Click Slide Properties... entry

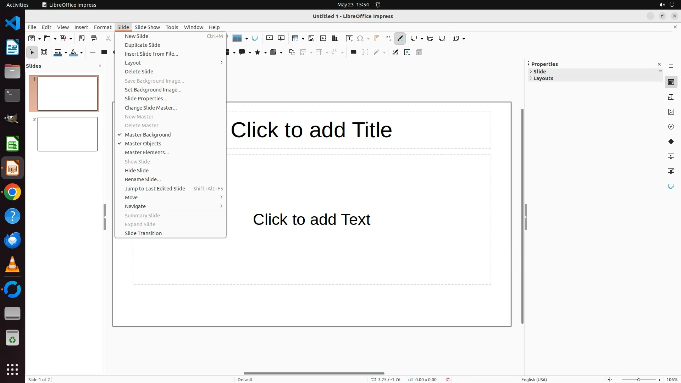click(146, 99)
